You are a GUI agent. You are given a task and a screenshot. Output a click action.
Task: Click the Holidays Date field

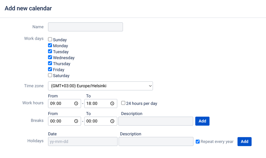coord(83,142)
